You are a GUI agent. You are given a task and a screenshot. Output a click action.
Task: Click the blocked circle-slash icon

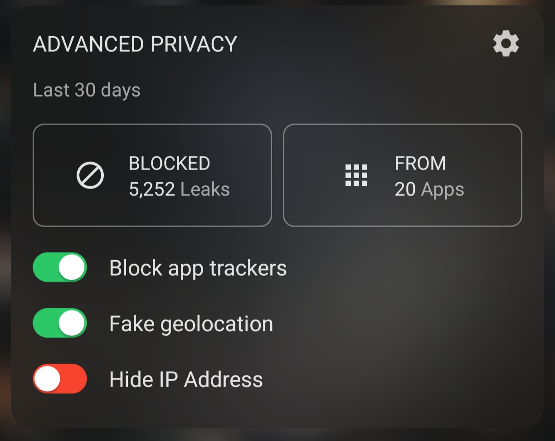pyautogui.click(x=90, y=175)
